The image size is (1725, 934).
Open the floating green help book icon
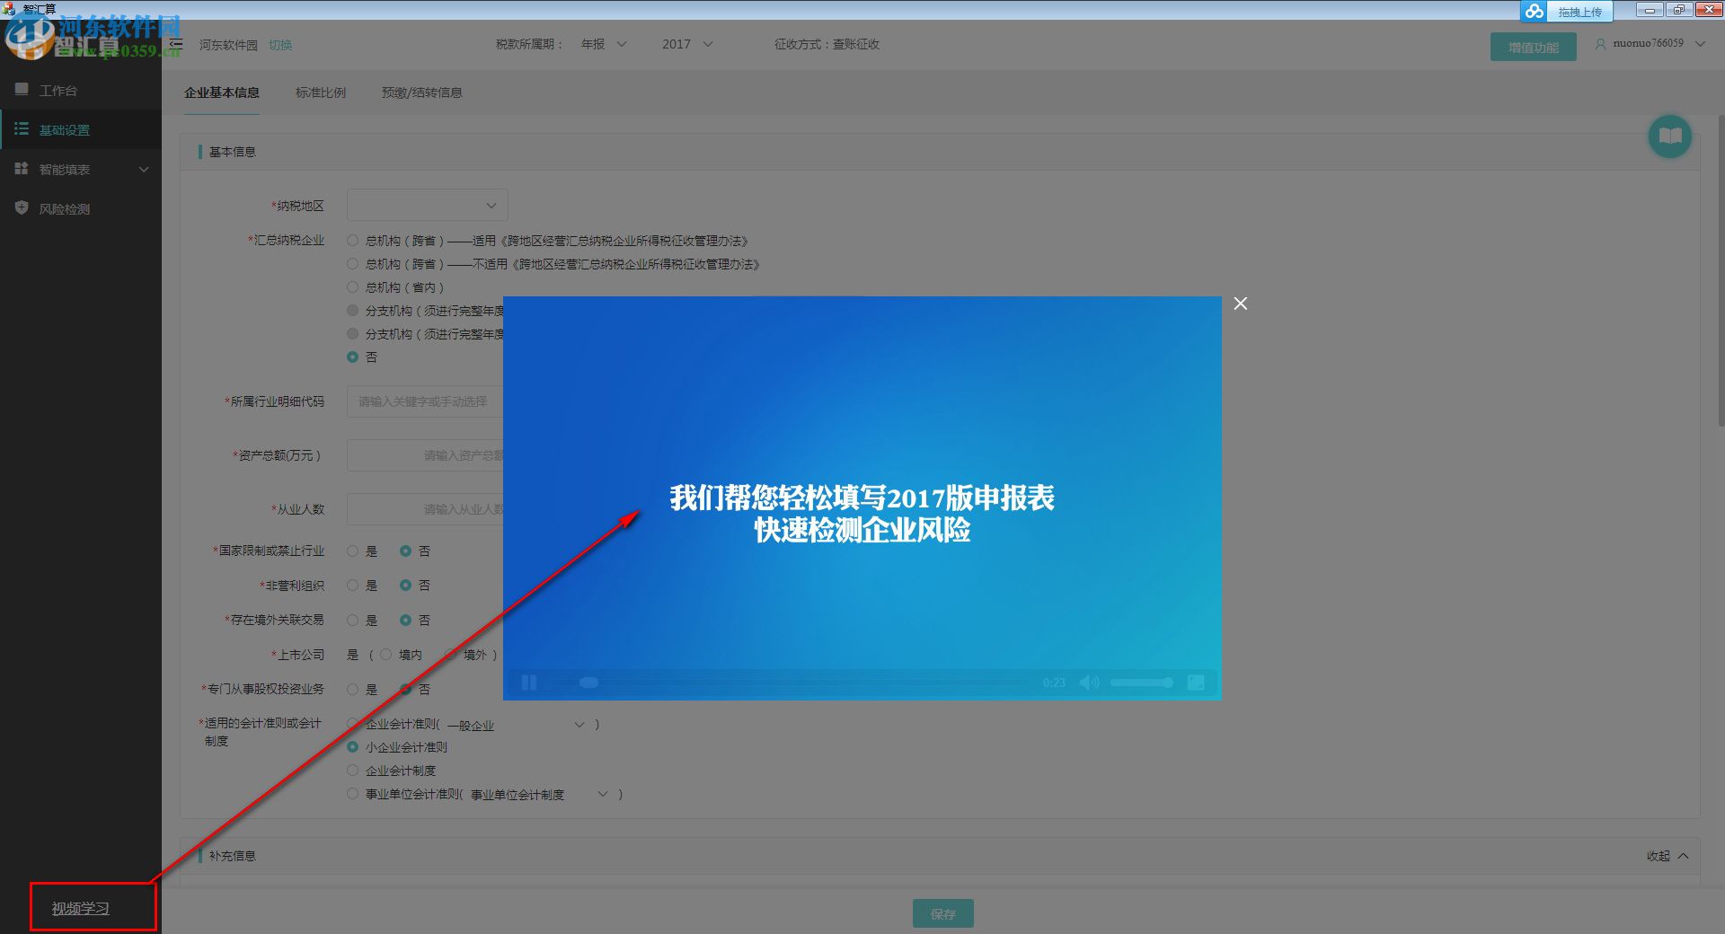pyautogui.click(x=1669, y=136)
